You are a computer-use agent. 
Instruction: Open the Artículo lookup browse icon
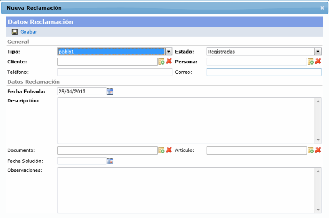(x=311, y=150)
